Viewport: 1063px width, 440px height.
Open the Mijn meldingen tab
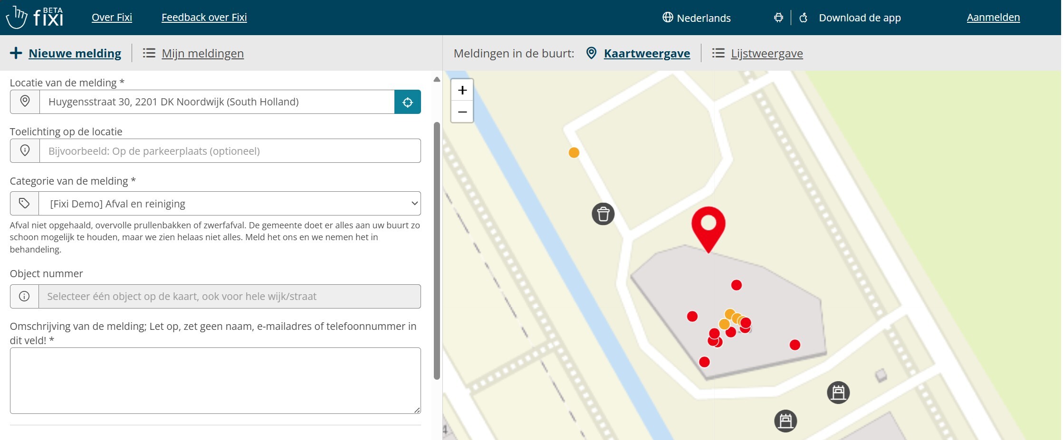pyautogui.click(x=202, y=54)
